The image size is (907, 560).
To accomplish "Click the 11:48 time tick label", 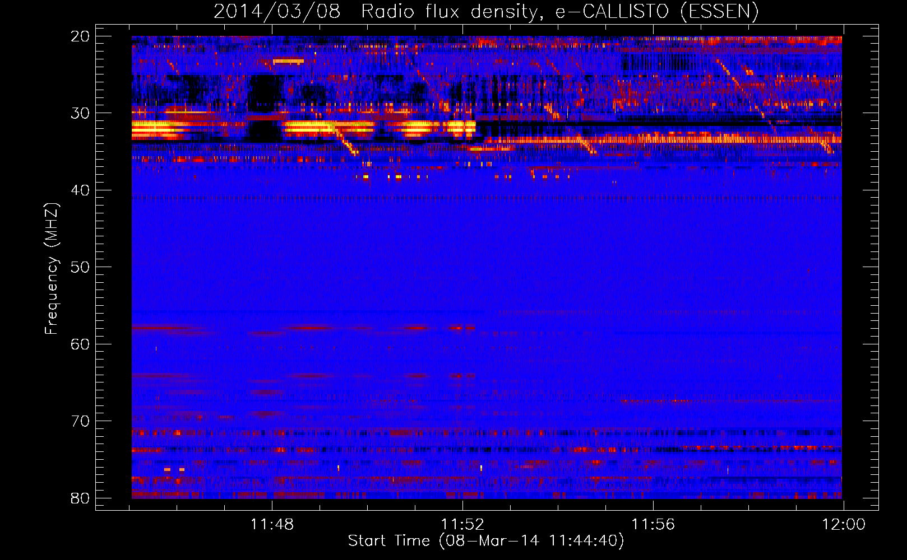I will (272, 525).
